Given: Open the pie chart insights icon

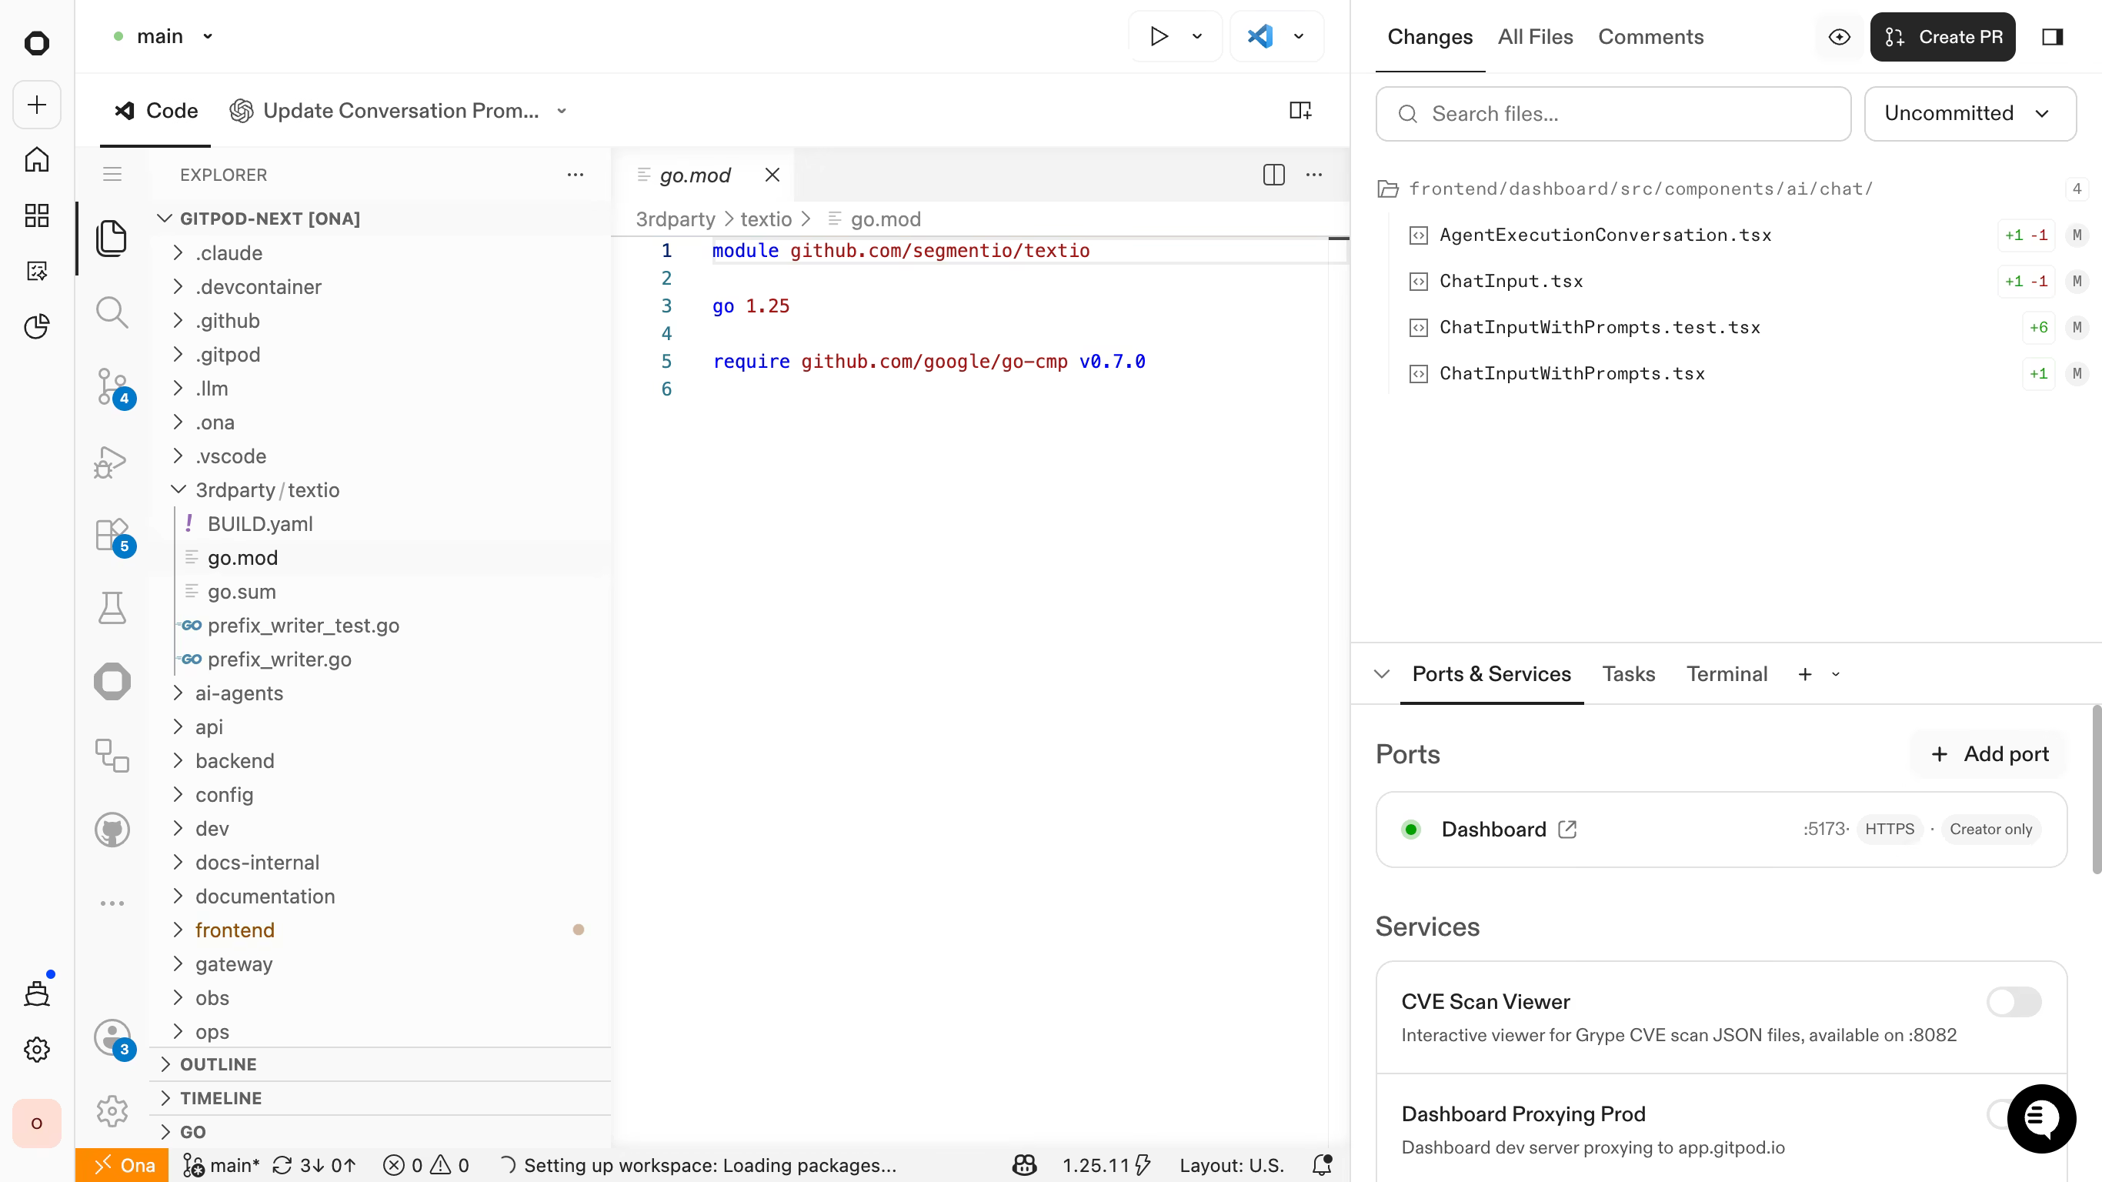Looking at the screenshot, I should (37, 326).
